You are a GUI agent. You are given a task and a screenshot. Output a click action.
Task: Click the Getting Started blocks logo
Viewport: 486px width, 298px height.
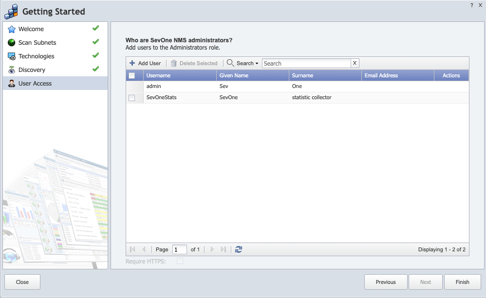12,12
